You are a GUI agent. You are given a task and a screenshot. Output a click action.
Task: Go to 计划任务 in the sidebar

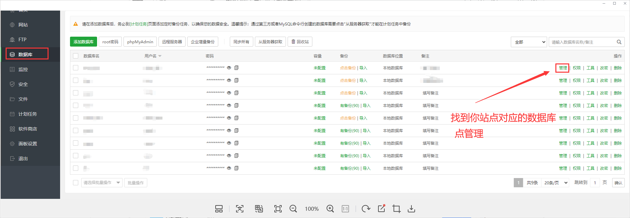pos(27,114)
